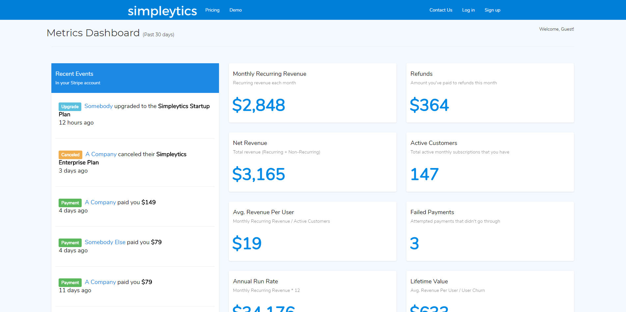This screenshot has height=312, width=626.
Task: Click the Sign up link
Action: click(x=492, y=10)
